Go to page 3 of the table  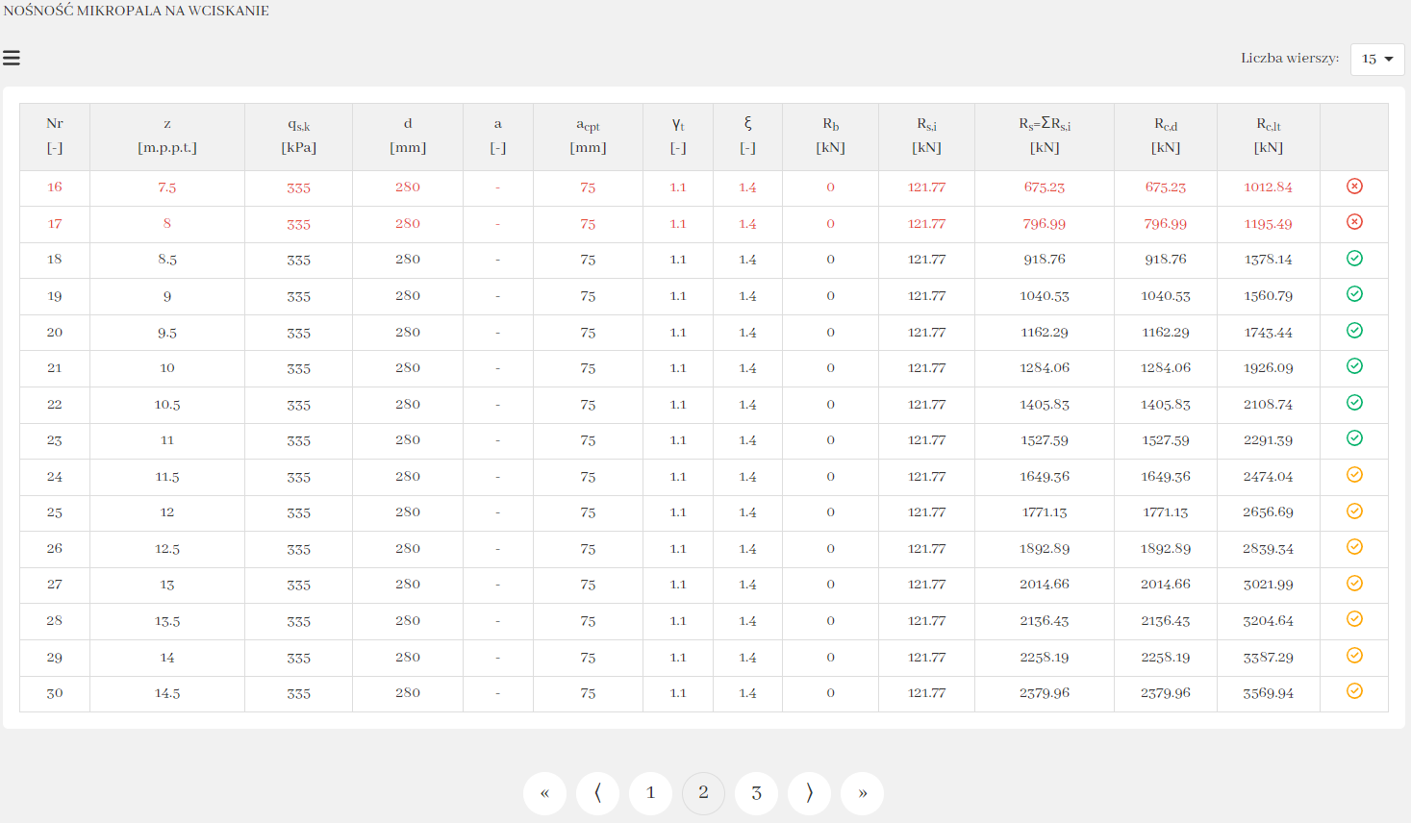coord(756,793)
